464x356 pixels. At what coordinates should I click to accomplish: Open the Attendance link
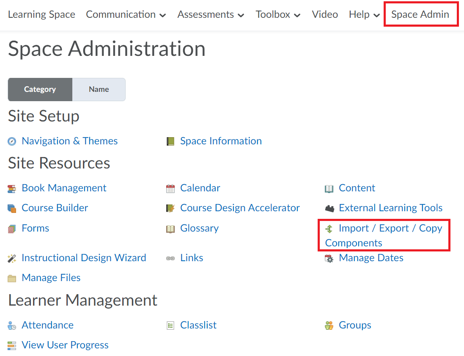click(47, 325)
